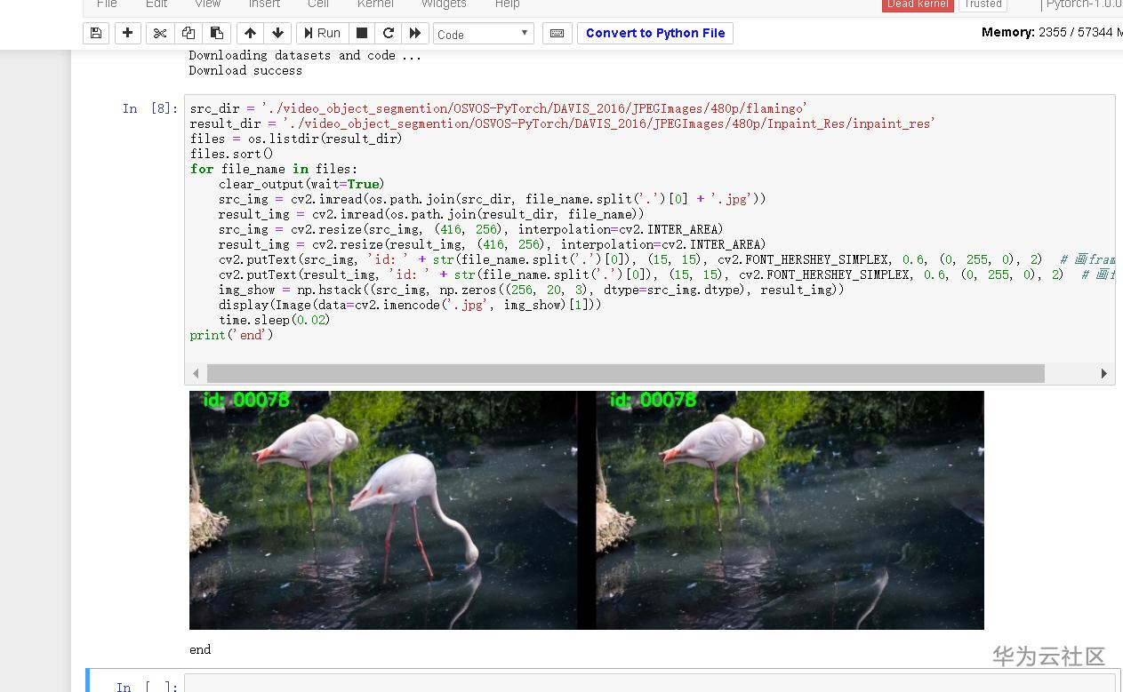Click the Memory usage indicator
The width and height of the screenshot is (1123, 692).
coord(1052,32)
